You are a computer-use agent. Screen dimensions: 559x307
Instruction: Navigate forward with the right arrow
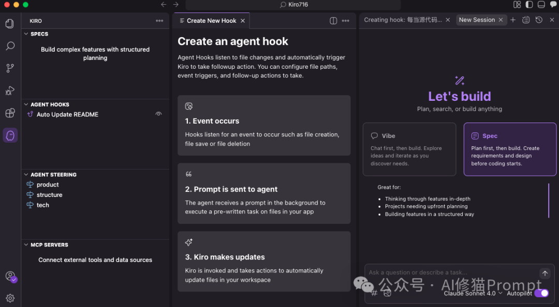tap(176, 5)
